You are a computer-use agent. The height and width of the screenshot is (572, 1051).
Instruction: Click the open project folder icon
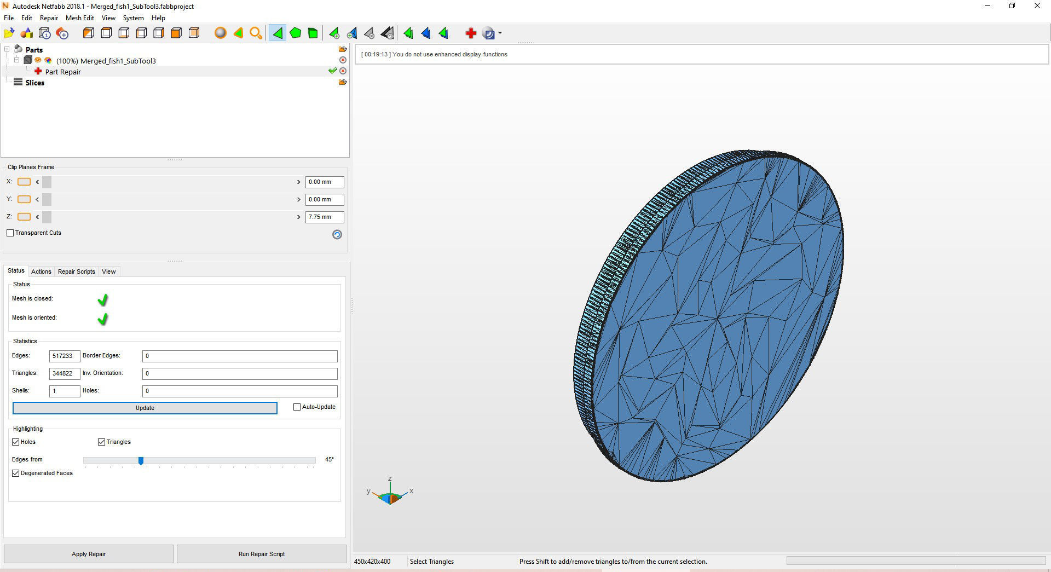9,33
